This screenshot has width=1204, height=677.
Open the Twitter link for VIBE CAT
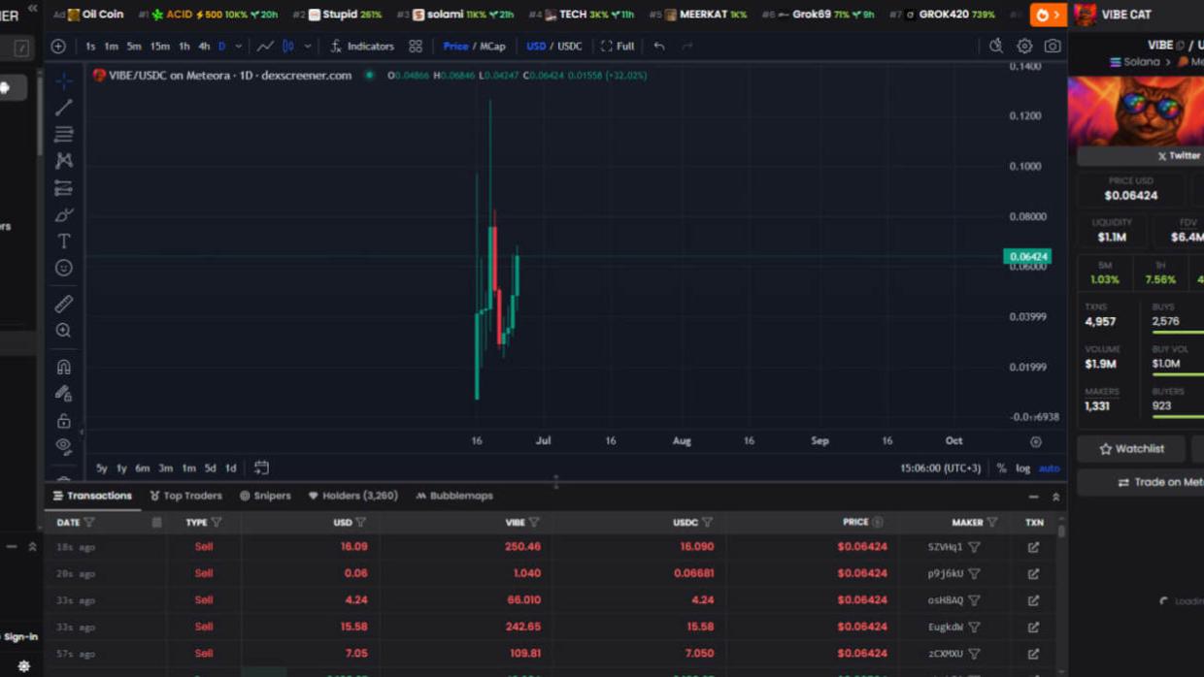pyautogui.click(x=1178, y=155)
